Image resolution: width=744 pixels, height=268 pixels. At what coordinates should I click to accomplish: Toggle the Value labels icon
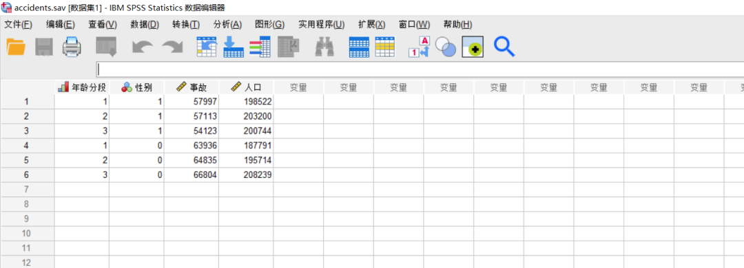pos(419,47)
